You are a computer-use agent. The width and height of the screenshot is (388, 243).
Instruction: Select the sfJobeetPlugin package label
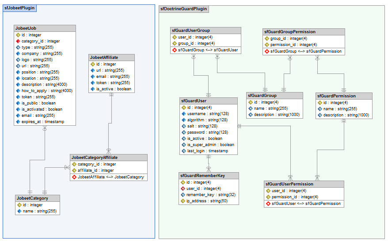tap(19, 8)
